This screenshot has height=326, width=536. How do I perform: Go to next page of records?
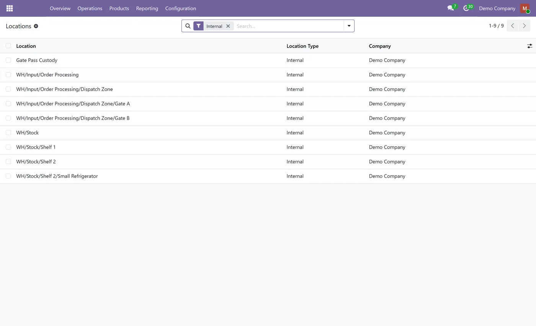tap(525, 26)
